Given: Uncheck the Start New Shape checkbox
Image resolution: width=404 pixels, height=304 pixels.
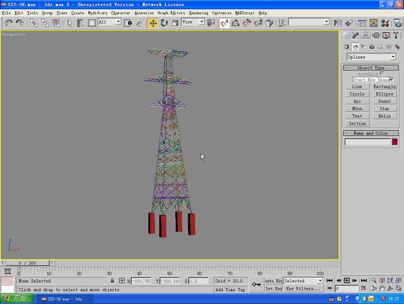Looking at the screenshot, I should tap(392, 79).
